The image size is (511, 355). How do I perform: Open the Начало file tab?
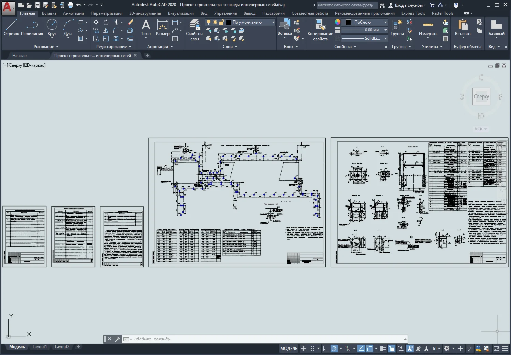(19, 56)
